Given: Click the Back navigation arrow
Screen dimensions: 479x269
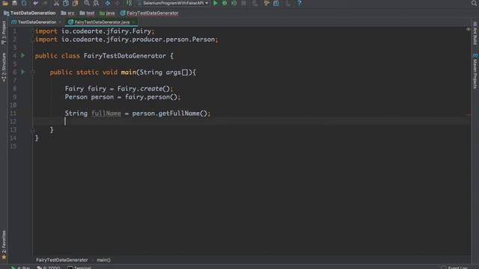Looking at the screenshot, I should coord(108,3).
